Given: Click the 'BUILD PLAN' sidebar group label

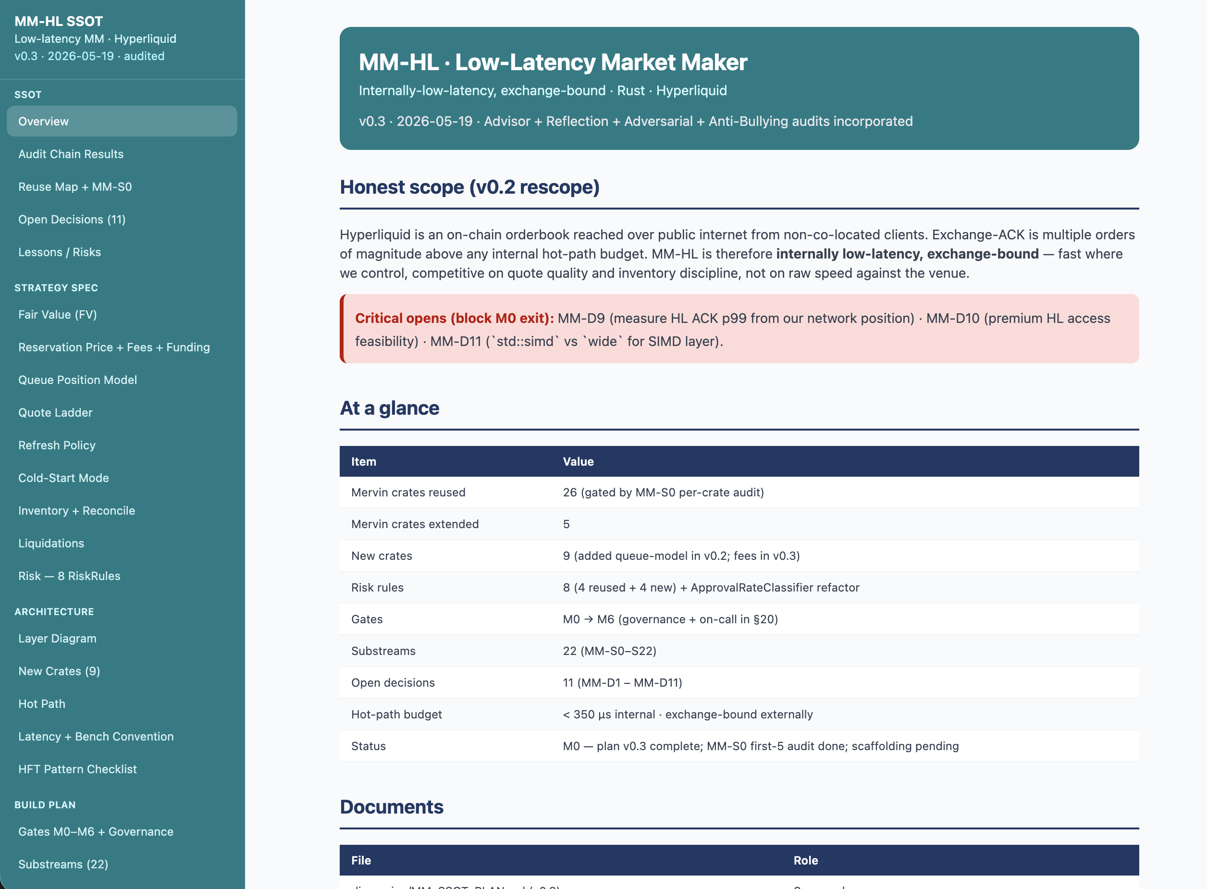Looking at the screenshot, I should (x=45, y=805).
